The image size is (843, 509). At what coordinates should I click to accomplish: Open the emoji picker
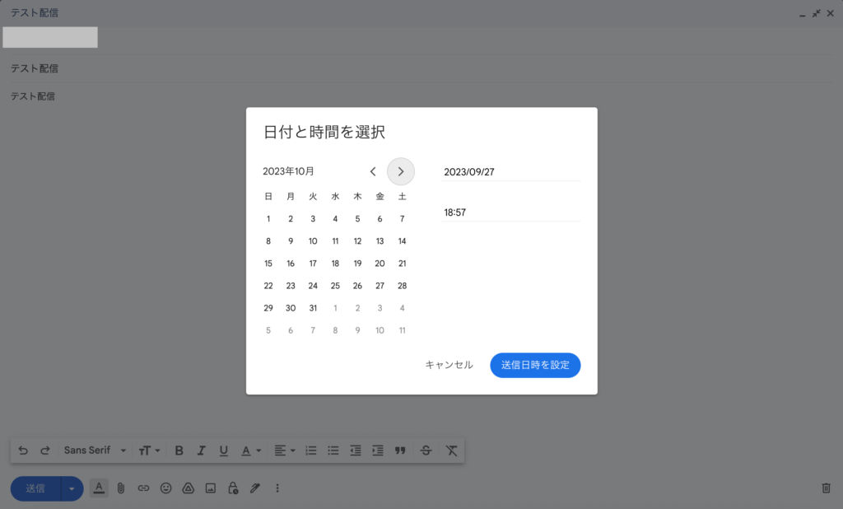tap(165, 488)
